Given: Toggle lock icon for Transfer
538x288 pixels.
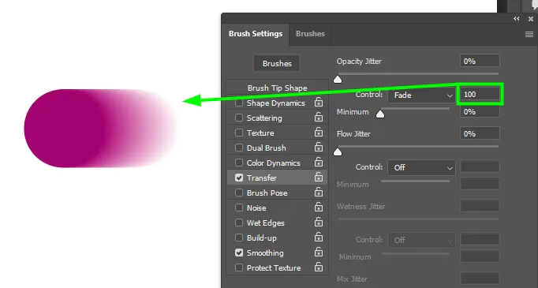Looking at the screenshot, I should click(x=319, y=177).
